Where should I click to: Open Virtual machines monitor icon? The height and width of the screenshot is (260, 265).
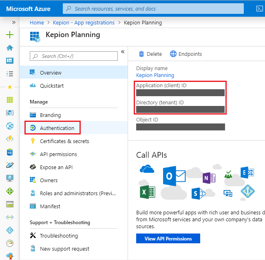pos(10,178)
